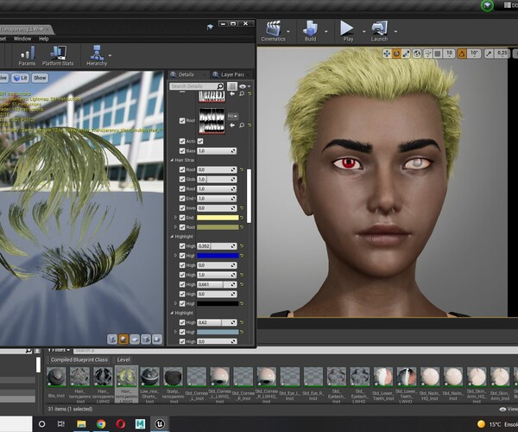Select the rotate gizmo tool in viewport

coord(396,54)
